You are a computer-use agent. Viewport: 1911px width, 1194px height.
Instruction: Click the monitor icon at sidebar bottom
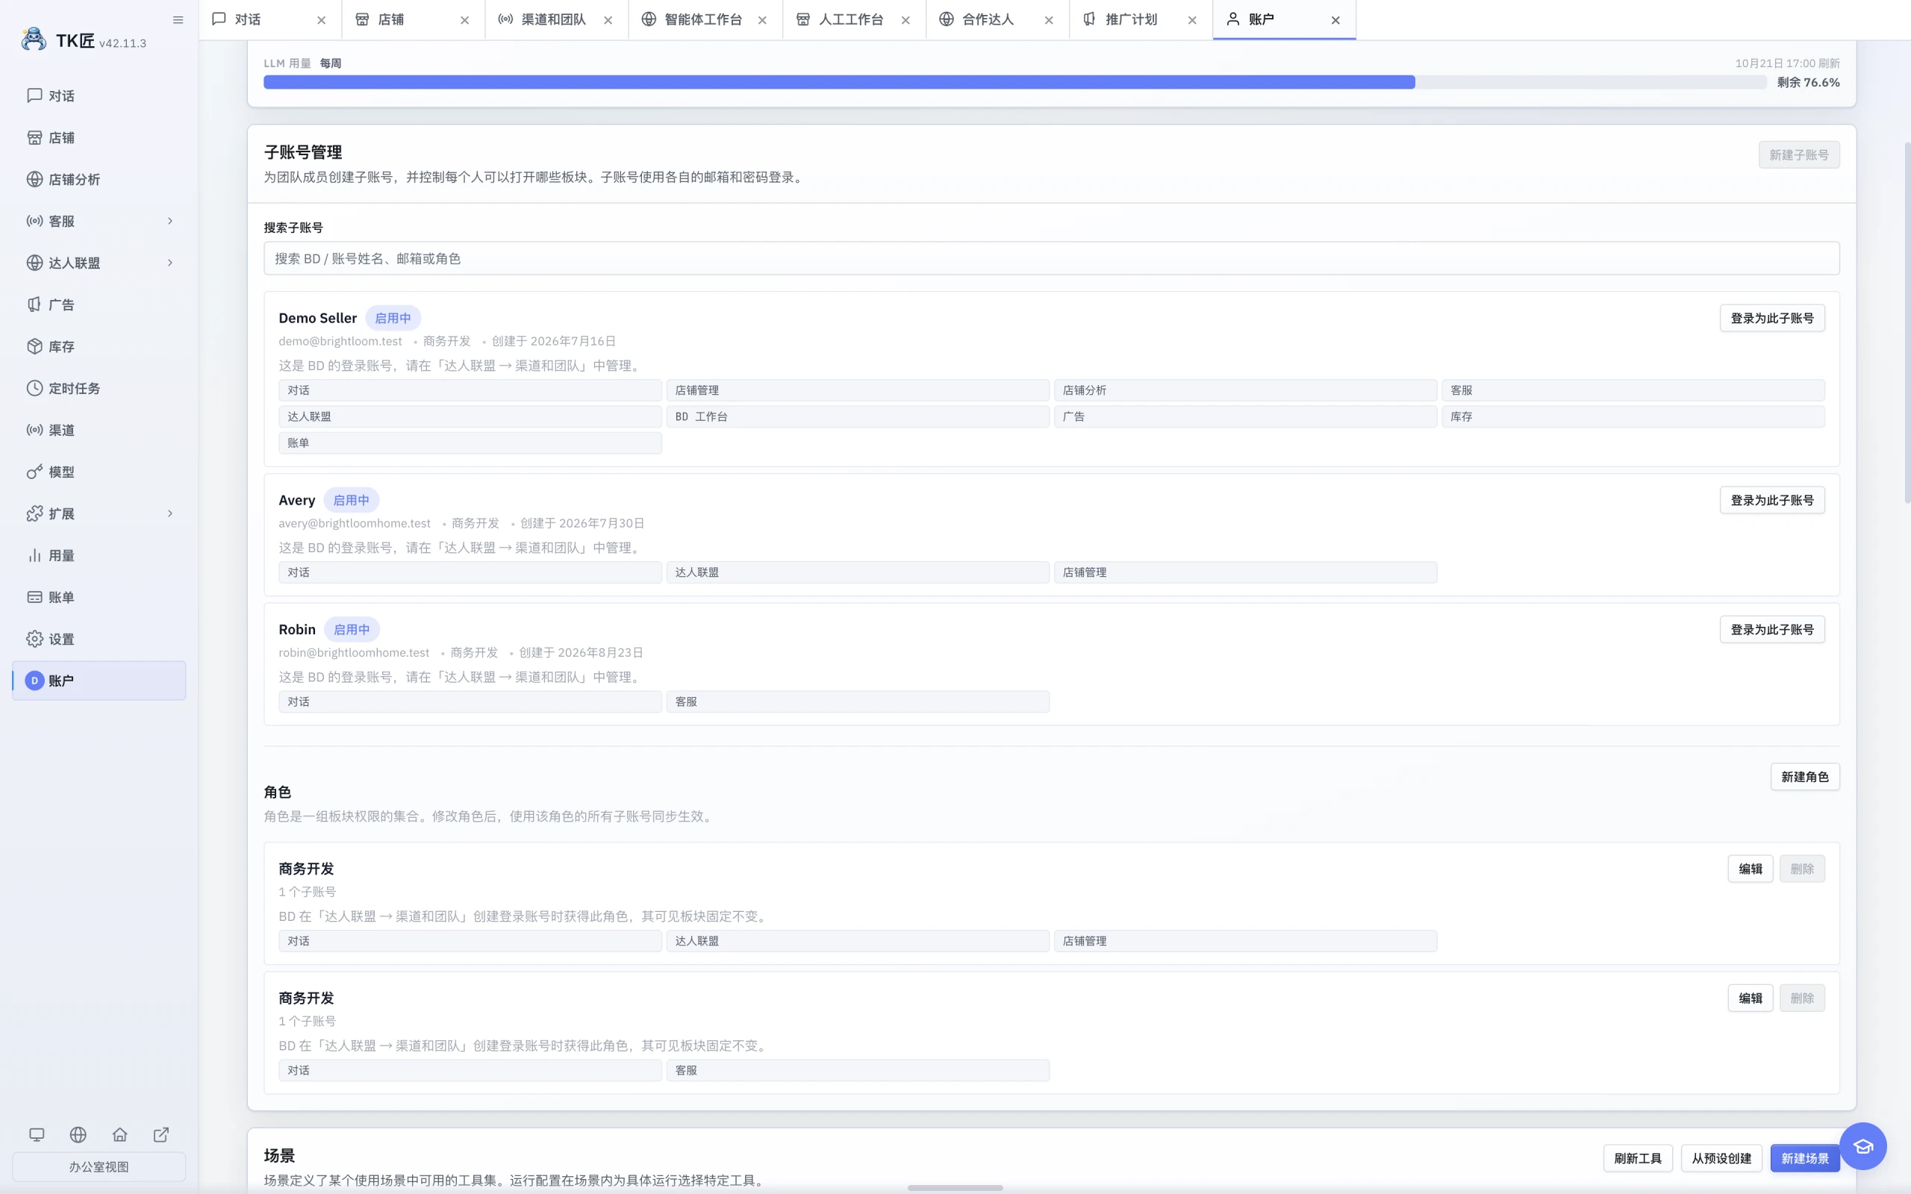[x=37, y=1135]
